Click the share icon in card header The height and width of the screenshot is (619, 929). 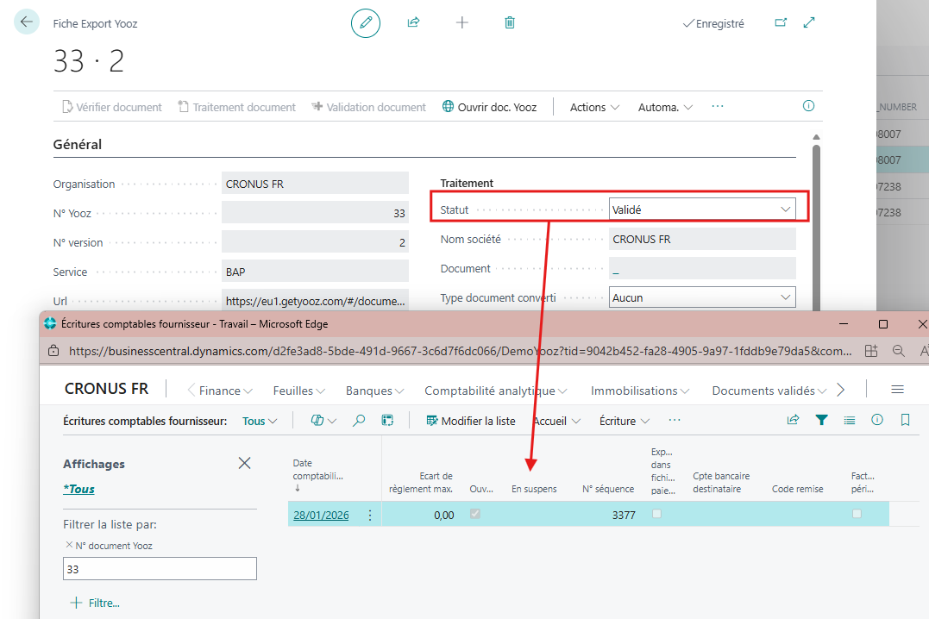pyautogui.click(x=413, y=23)
